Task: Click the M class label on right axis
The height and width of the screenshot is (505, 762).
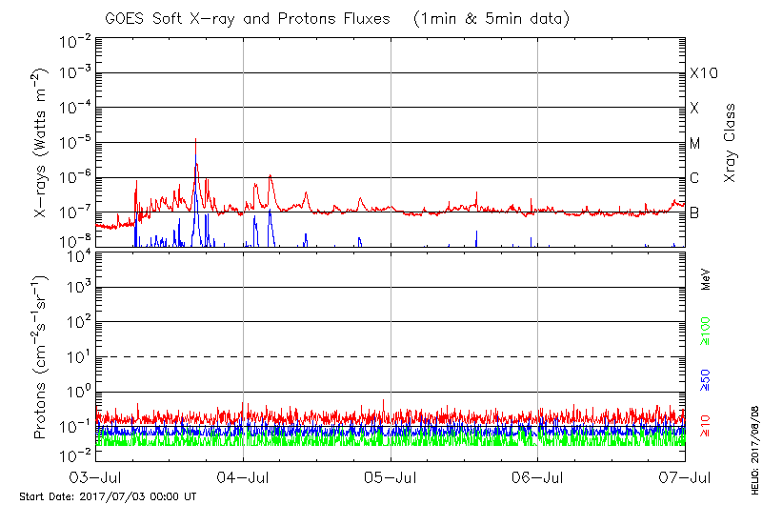Action: pyautogui.click(x=695, y=144)
